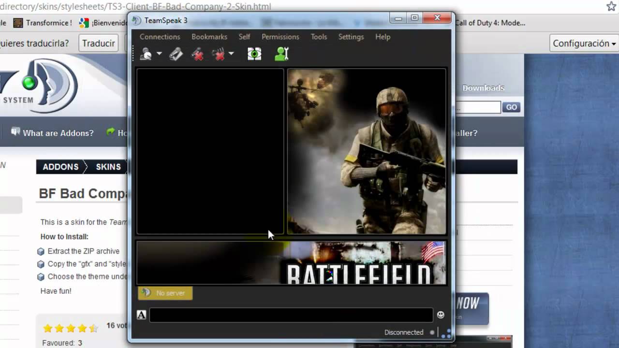
Task: Click the Connect toolbar icon in TeamSpeak
Action: click(146, 54)
